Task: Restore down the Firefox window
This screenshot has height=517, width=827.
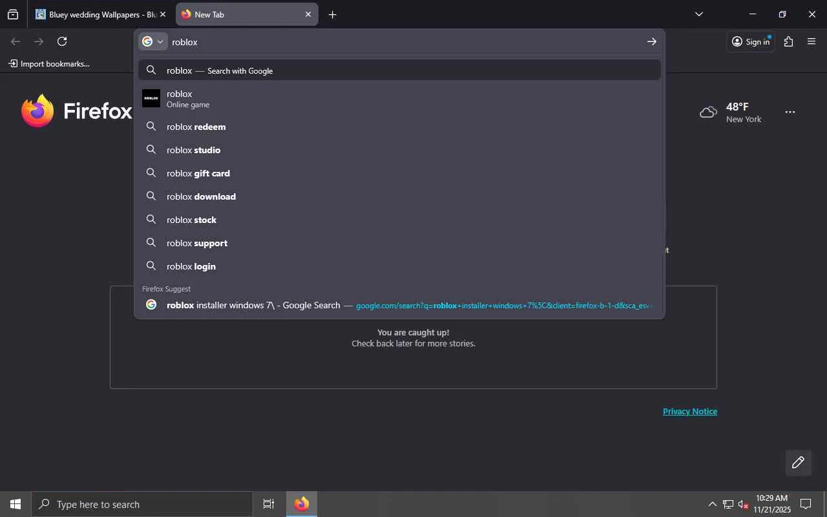Action: pyautogui.click(x=782, y=14)
